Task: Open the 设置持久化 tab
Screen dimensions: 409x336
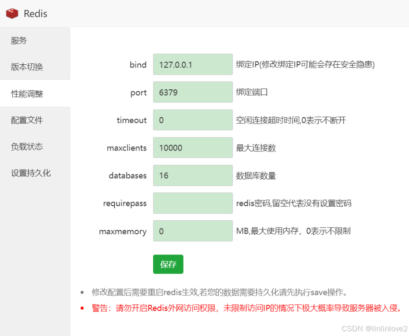Action: tap(35, 173)
